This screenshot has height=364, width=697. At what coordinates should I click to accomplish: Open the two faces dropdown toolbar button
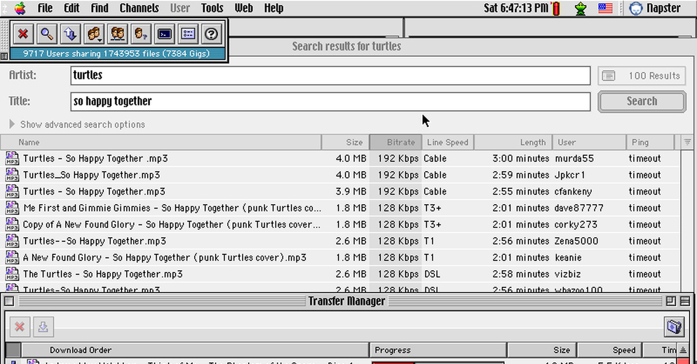[x=94, y=34]
